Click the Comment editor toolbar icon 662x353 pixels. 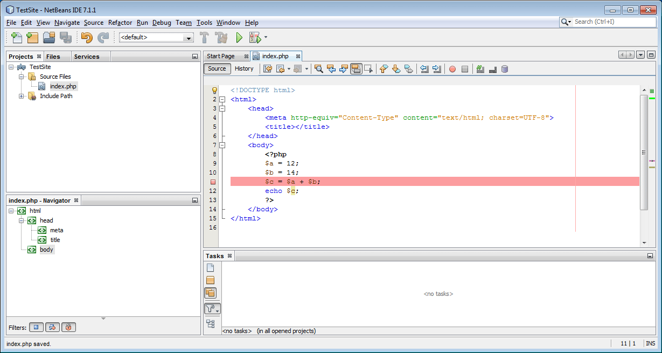click(x=480, y=68)
